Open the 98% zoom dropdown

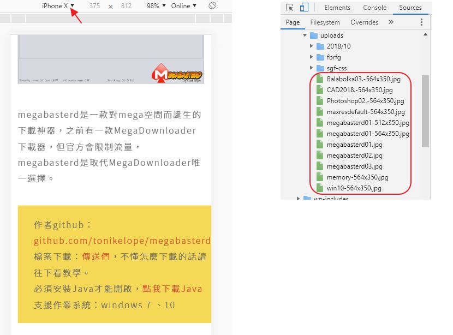coord(159,6)
